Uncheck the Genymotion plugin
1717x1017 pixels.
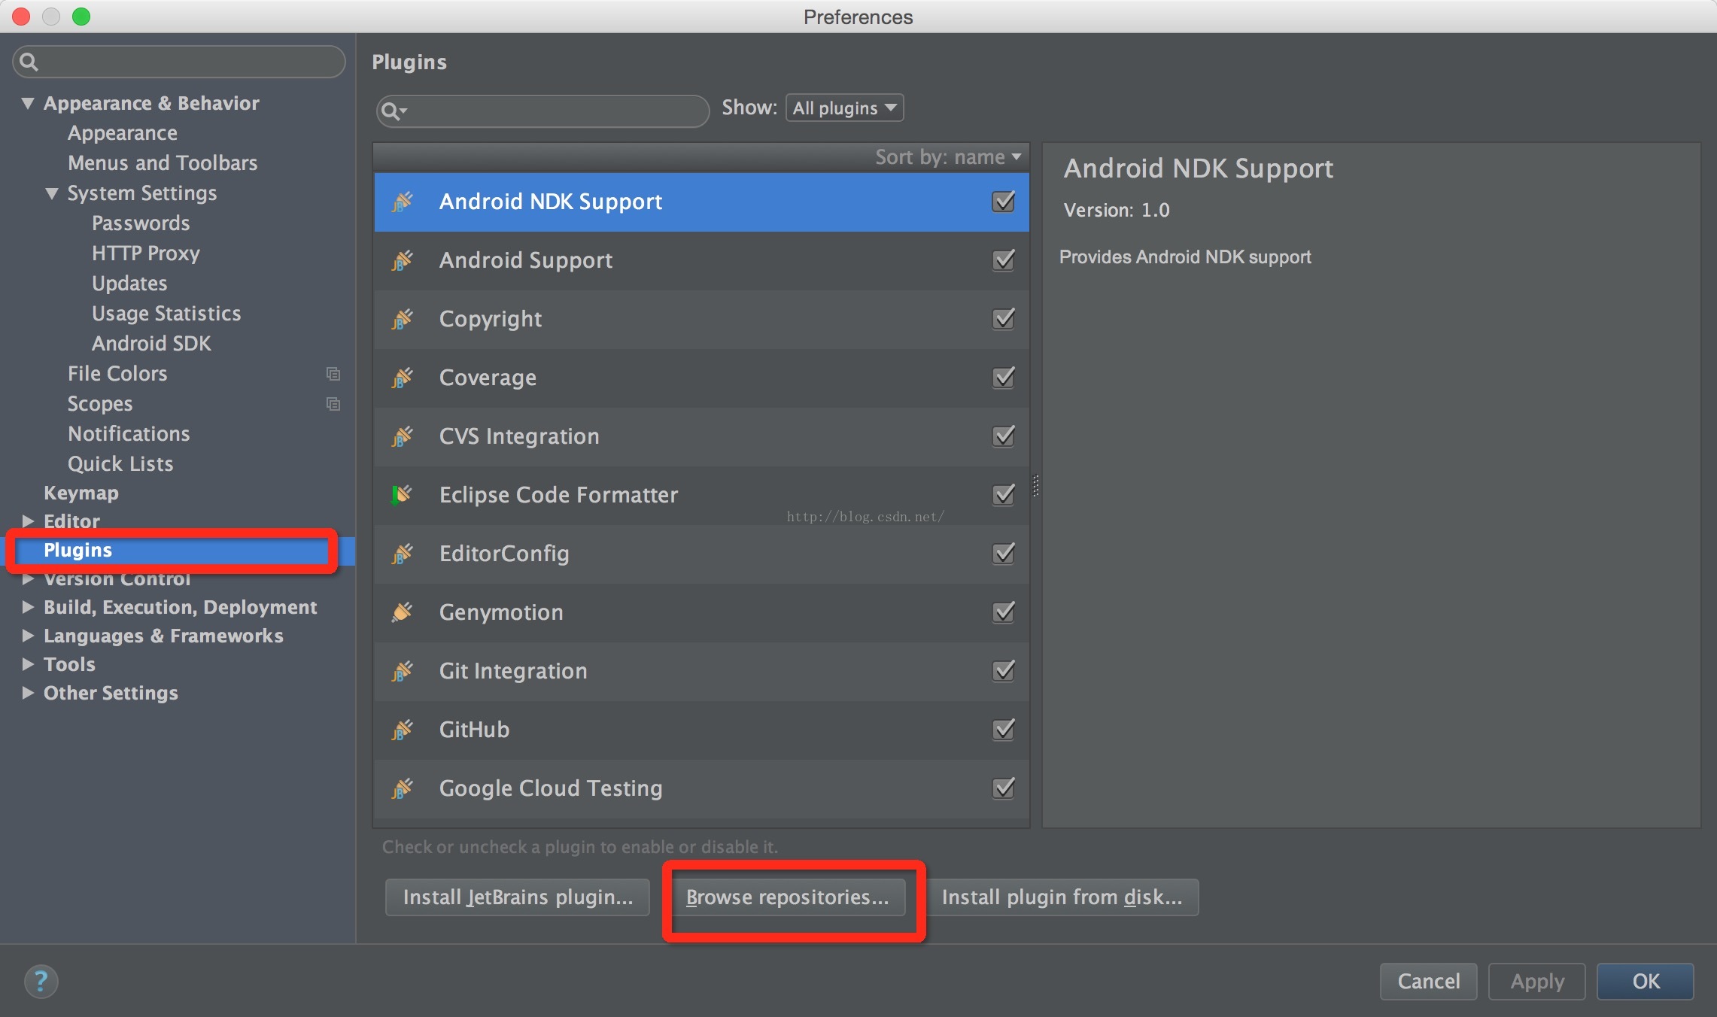tap(1003, 612)
